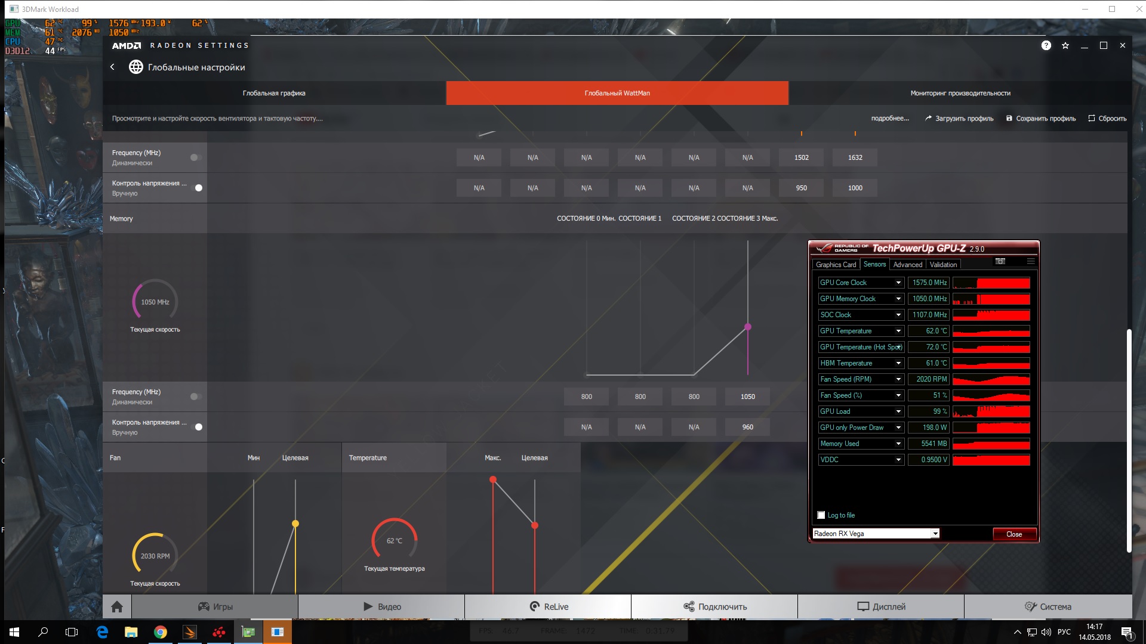Click the GPU-Z Close button

tap(1013, 534)
